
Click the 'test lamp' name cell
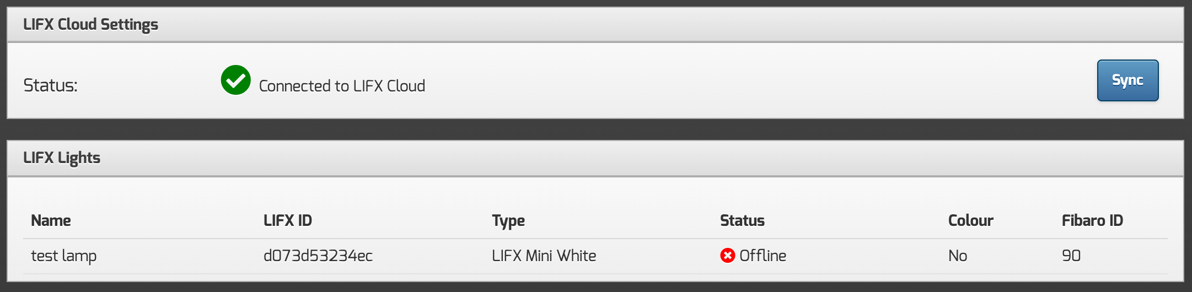[x=64, y=256]
